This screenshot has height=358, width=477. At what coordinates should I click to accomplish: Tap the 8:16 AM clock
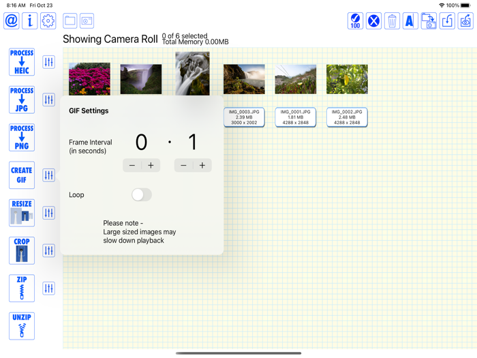point(16,5)
